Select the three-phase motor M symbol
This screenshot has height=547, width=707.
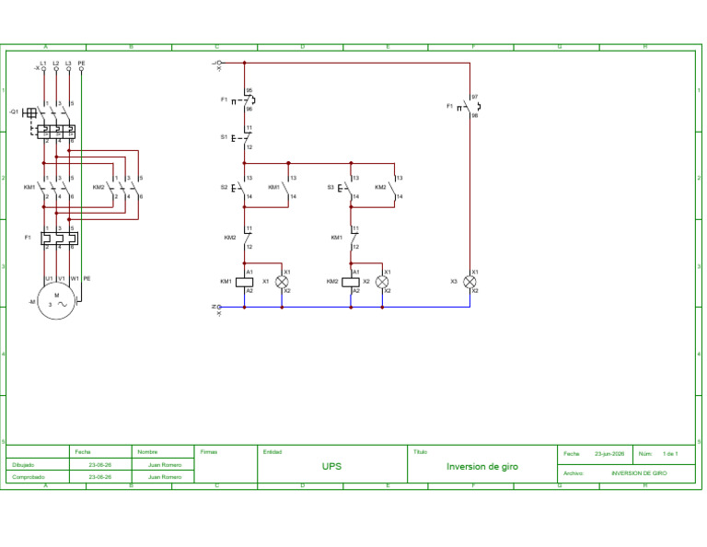[x=56, y=301]
